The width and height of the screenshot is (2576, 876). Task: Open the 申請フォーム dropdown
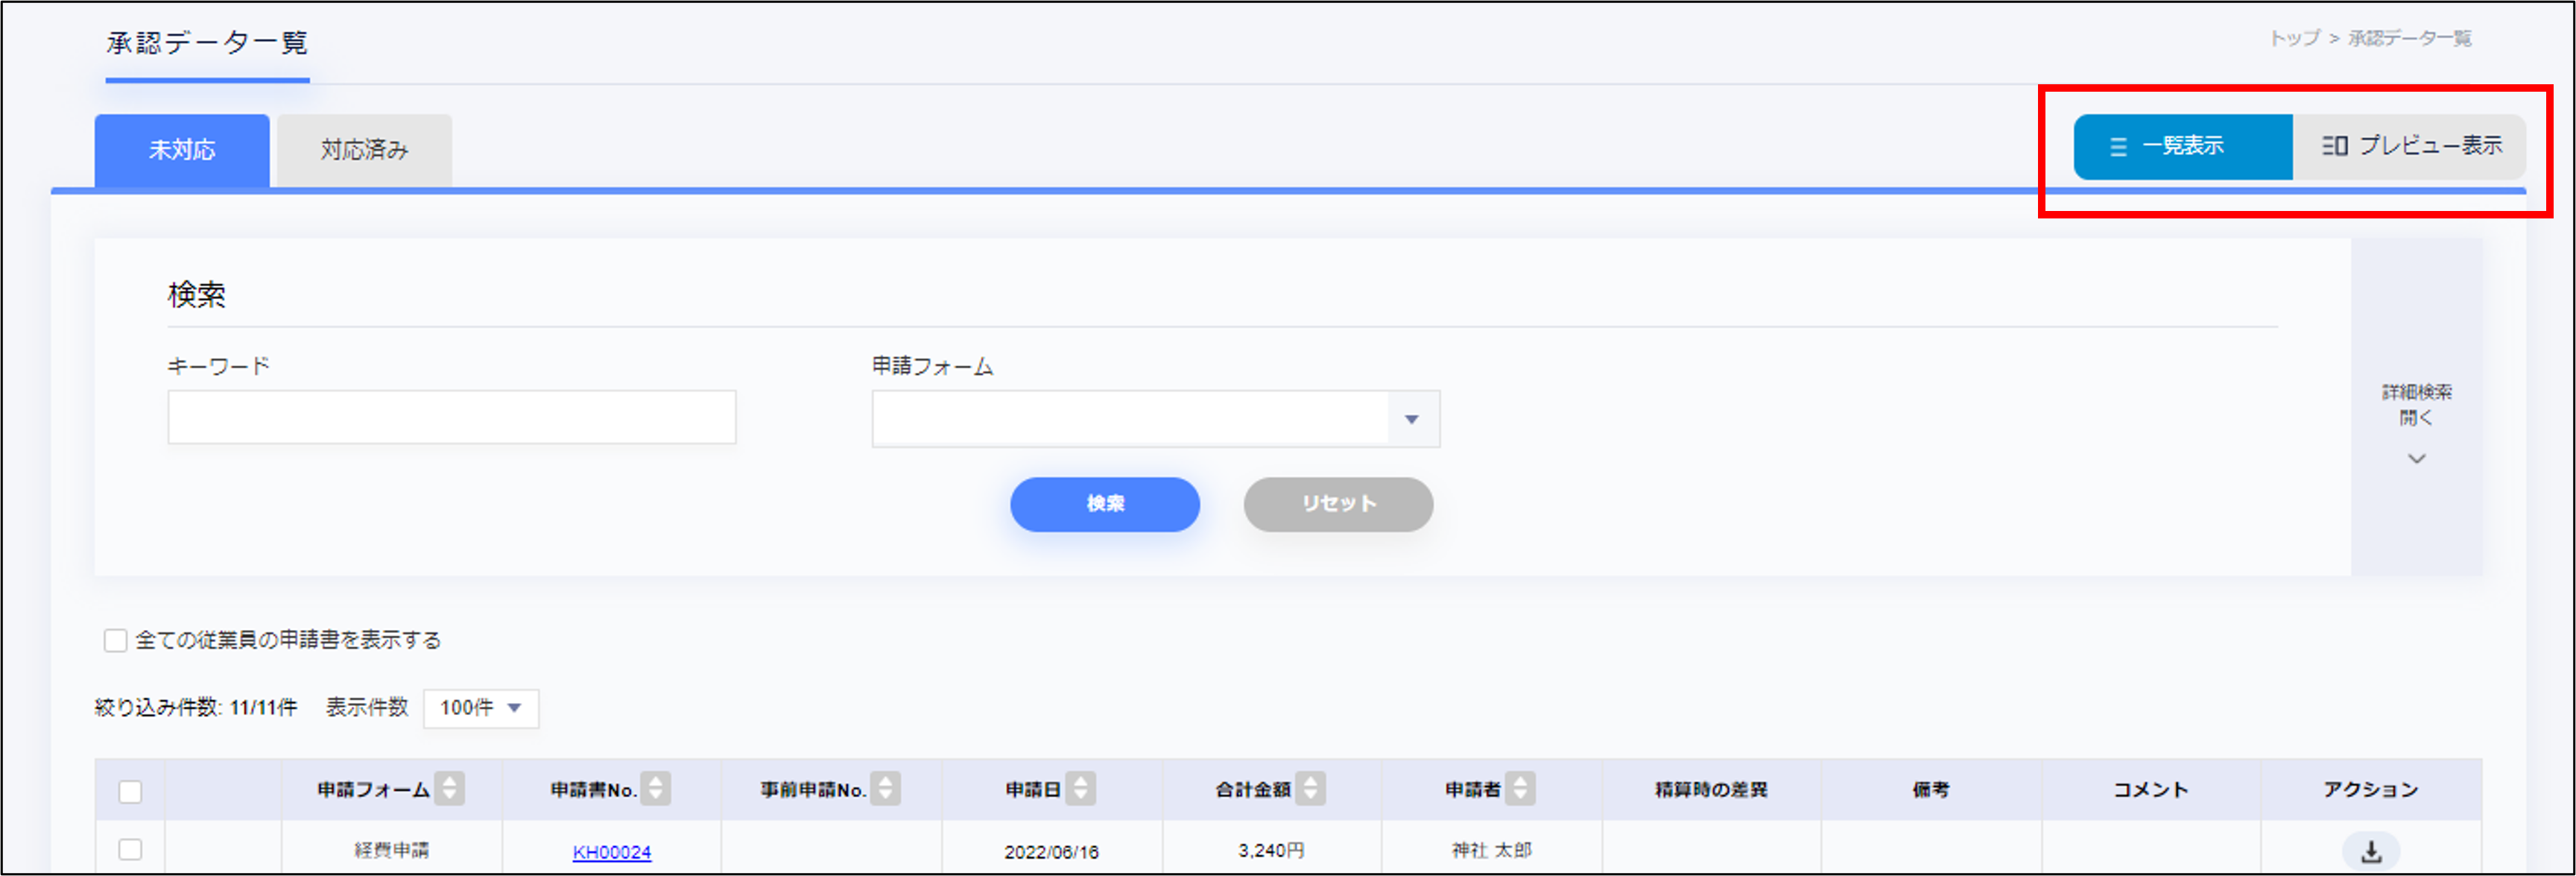click(1155, 418)
